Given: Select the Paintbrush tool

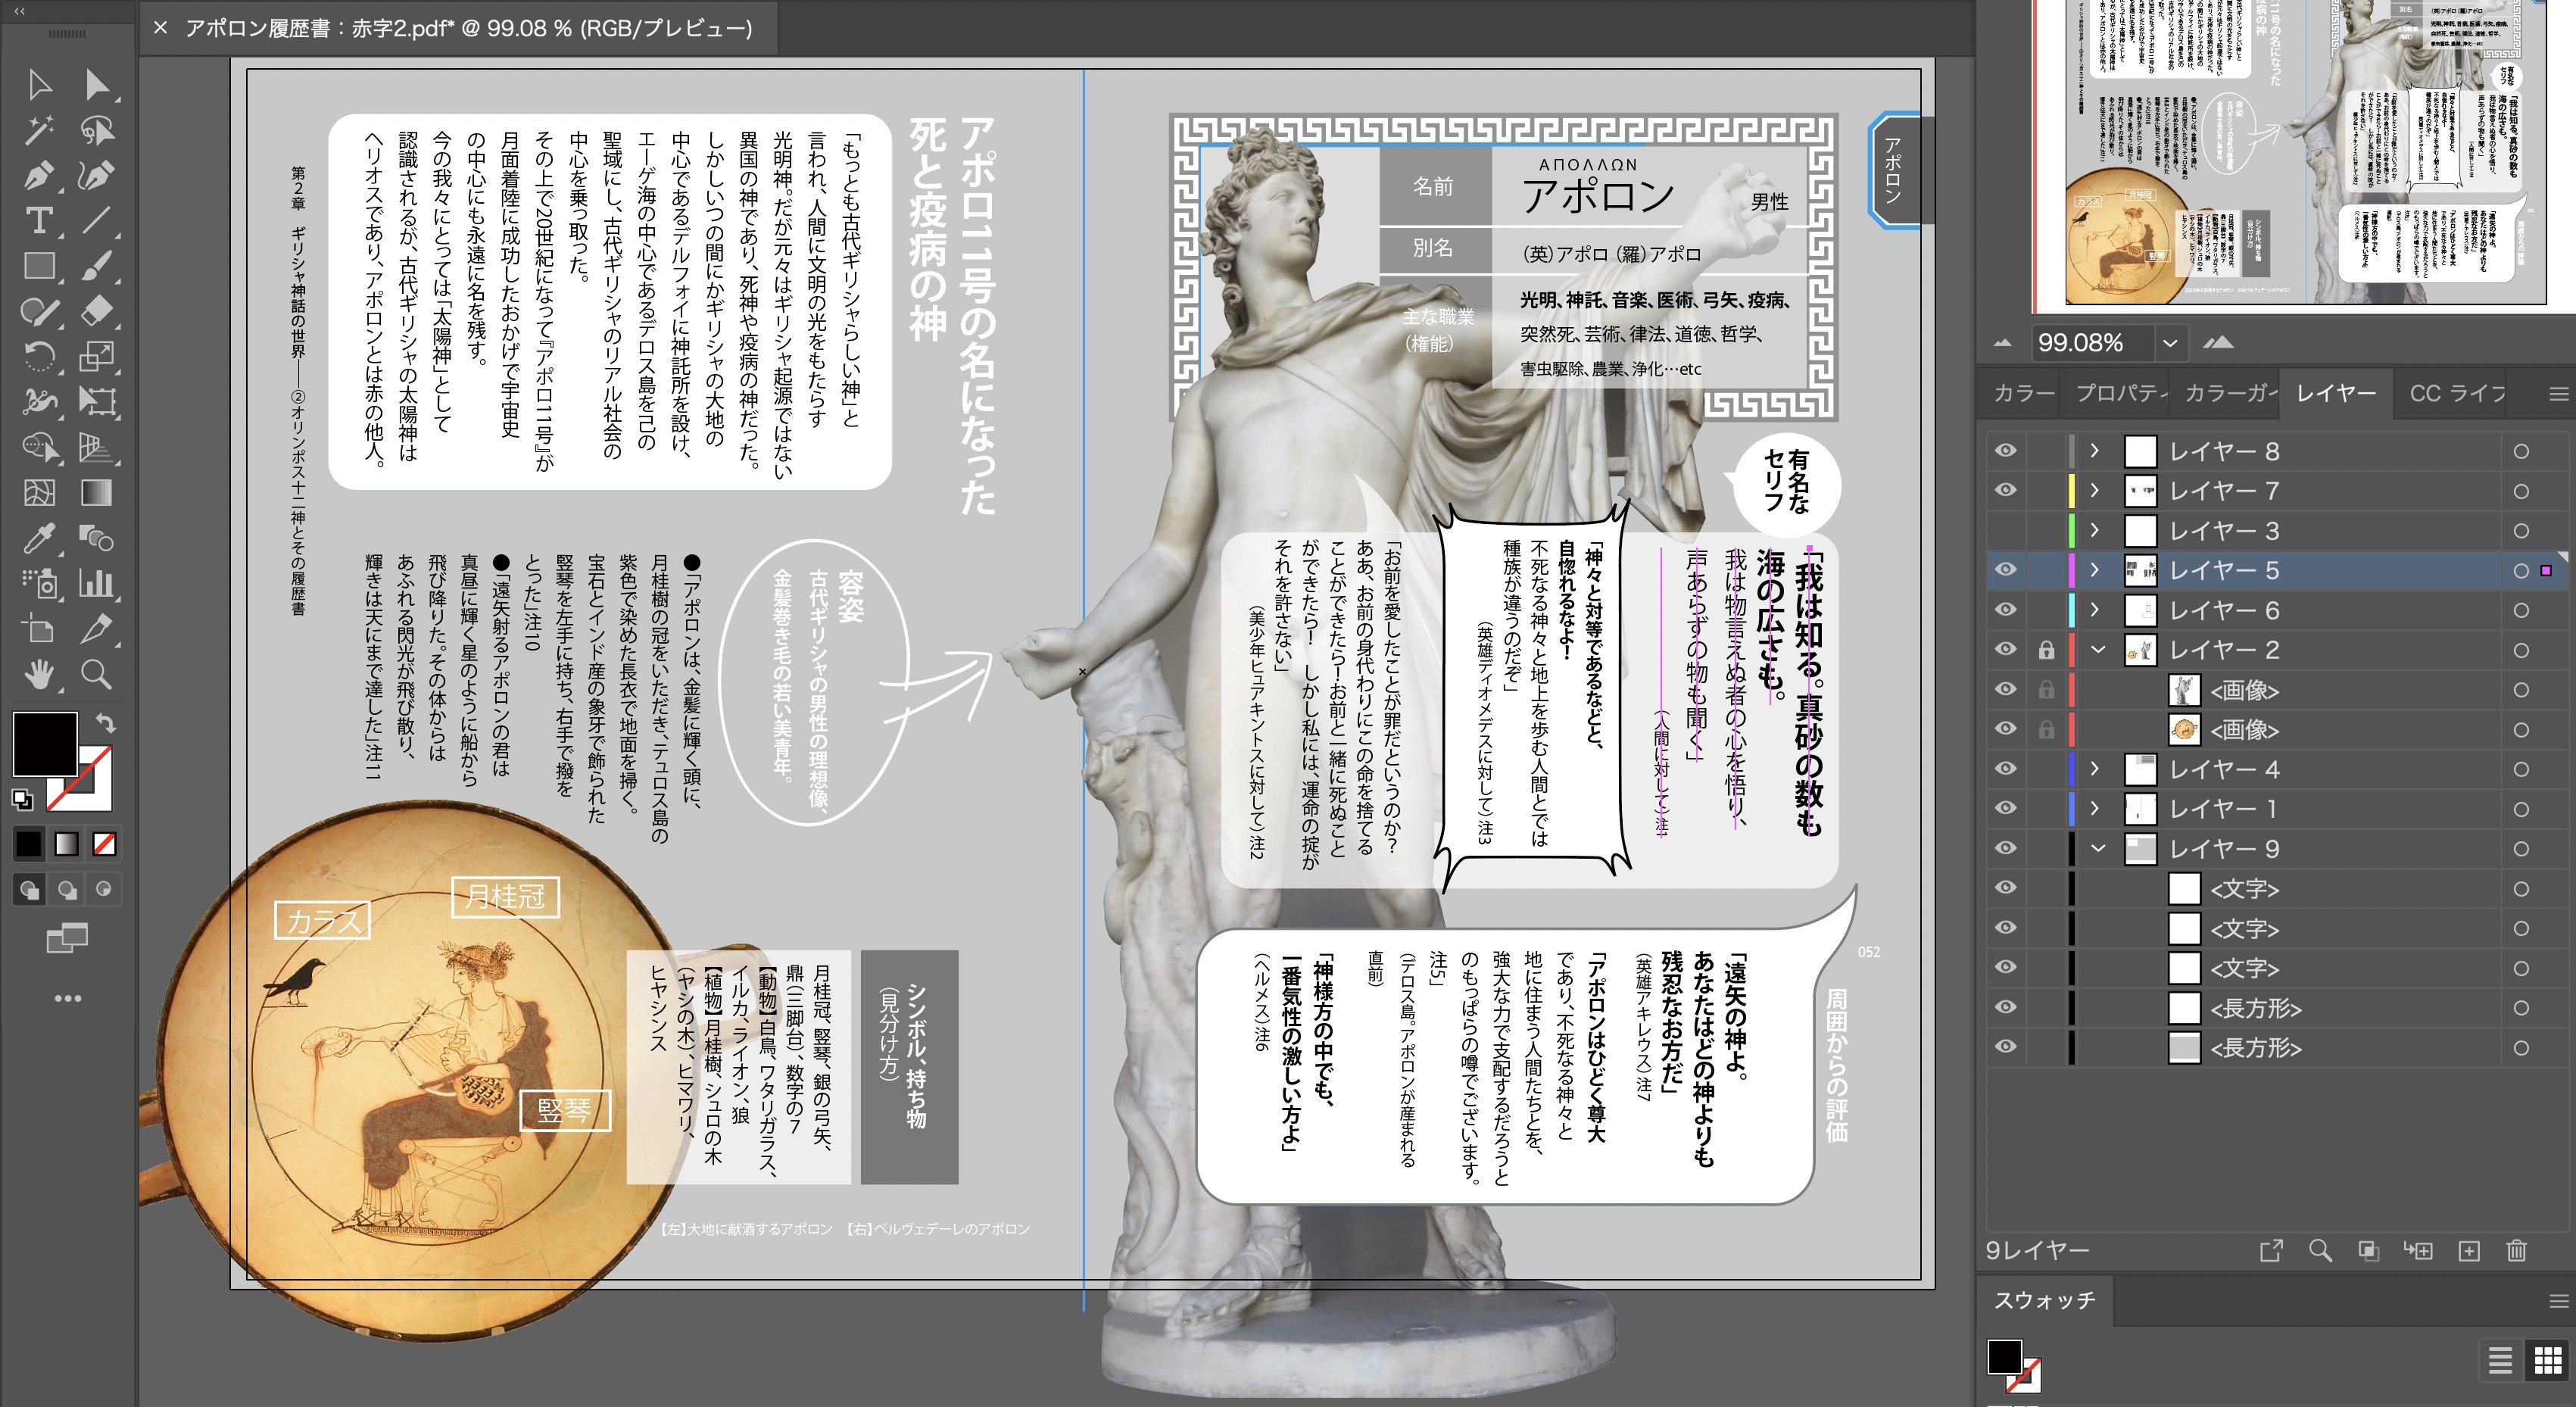Looking at the screenshot, I should 97,265.
